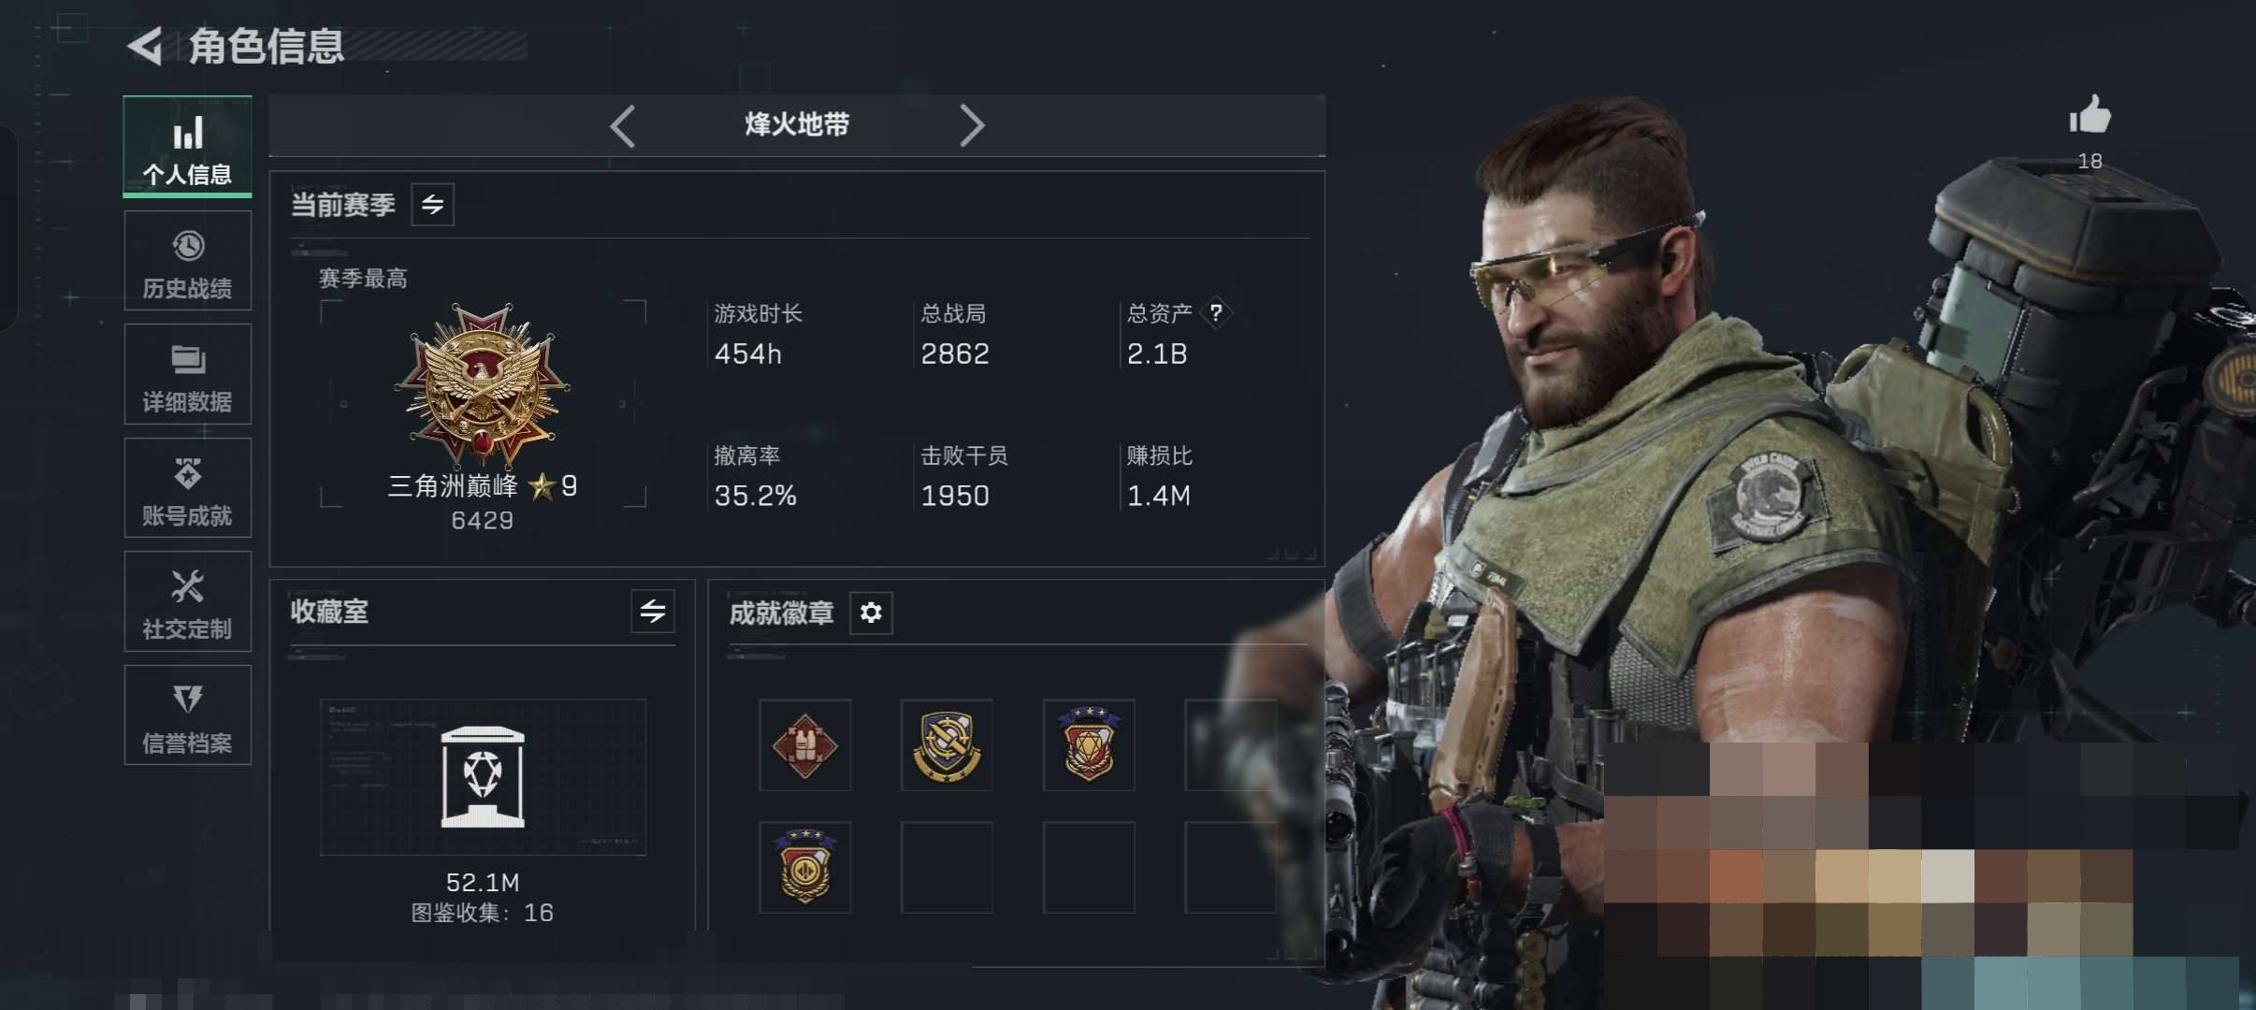Click the 烽火地带 mode title

click(x=797, y=124)
